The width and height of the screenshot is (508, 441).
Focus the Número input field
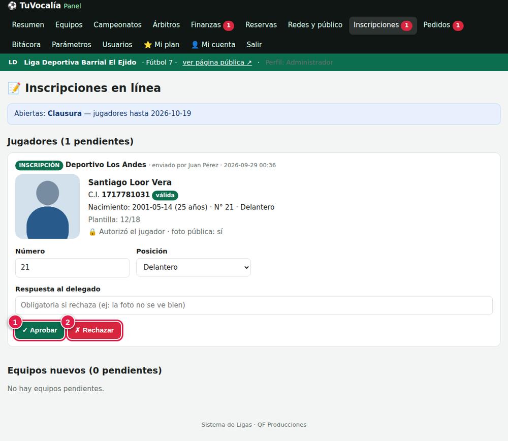pos(72,268)
